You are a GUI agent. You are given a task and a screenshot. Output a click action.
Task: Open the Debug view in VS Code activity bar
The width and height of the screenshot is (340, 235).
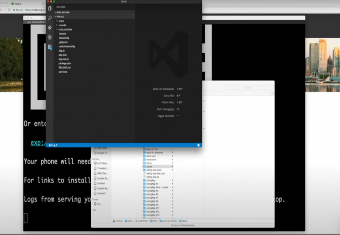pyautogui.click(x=50, y=37)
